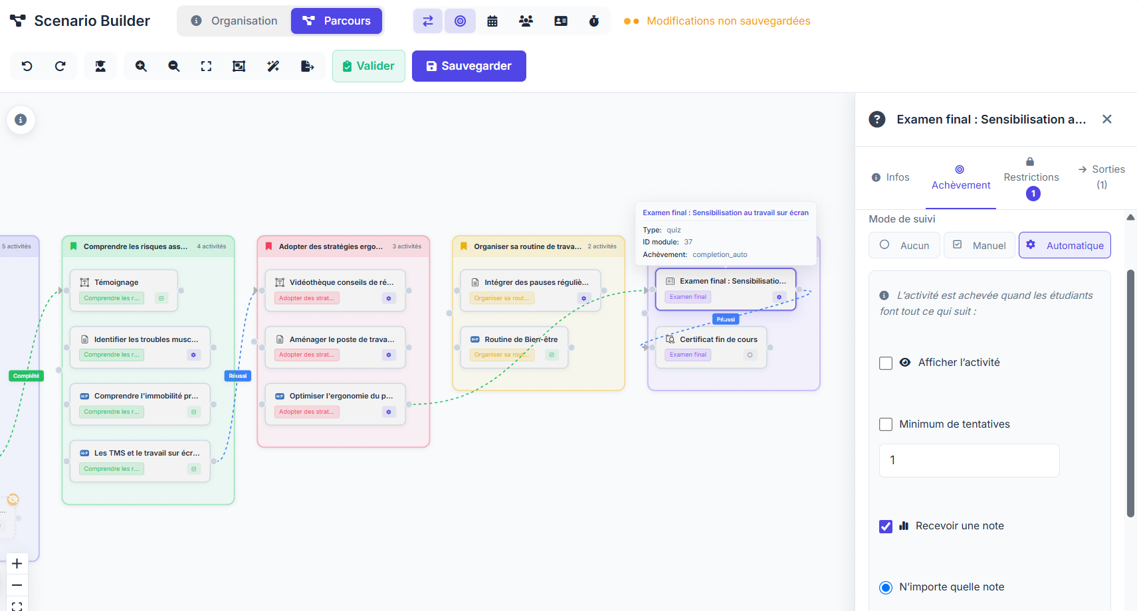
Task: Uncheck Recevoir une note checkbox
Action: (886, 527)
